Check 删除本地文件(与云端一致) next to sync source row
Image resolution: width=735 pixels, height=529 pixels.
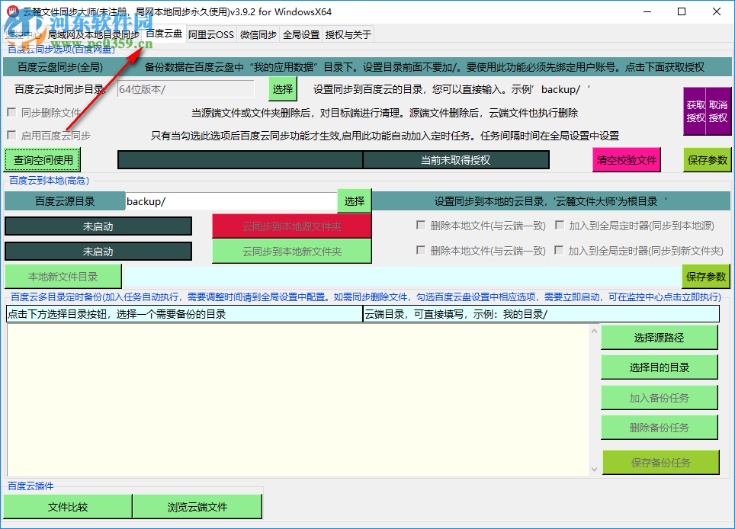[x=422, y=226]
